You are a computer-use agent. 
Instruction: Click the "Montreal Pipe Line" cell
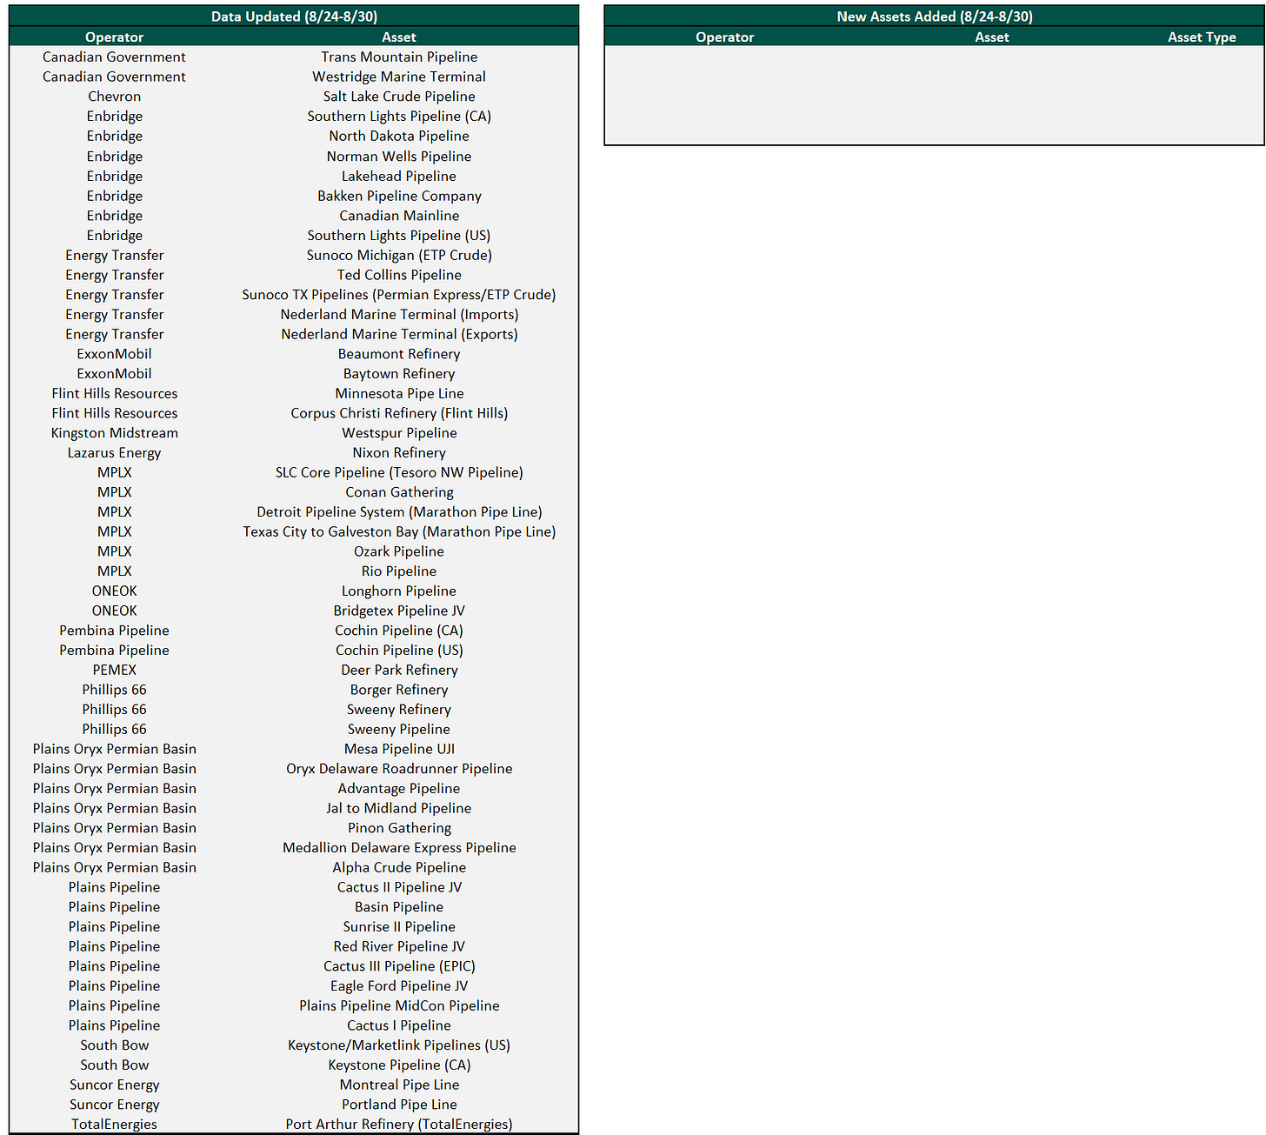pos(399,1085)
